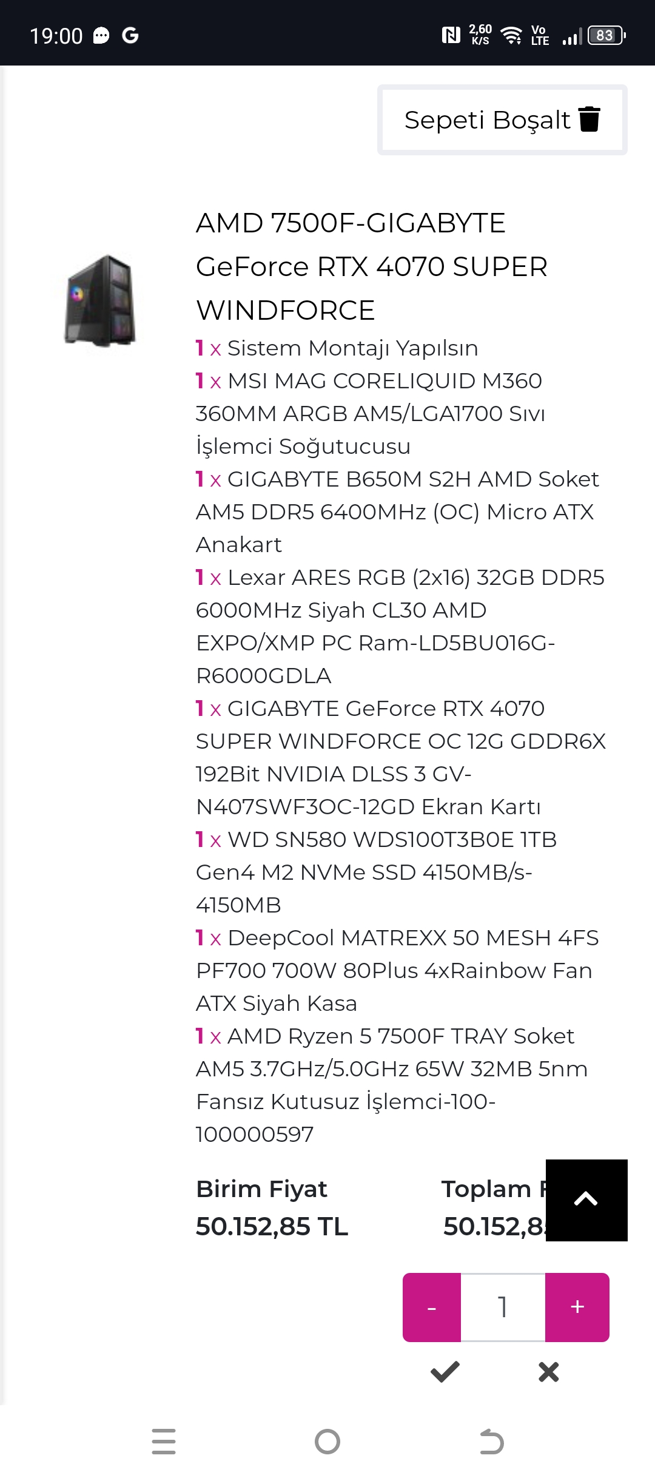Confirm quantity with the checkmark icon
Screen dimensions: 655x1478
[x=445, y=1372]
